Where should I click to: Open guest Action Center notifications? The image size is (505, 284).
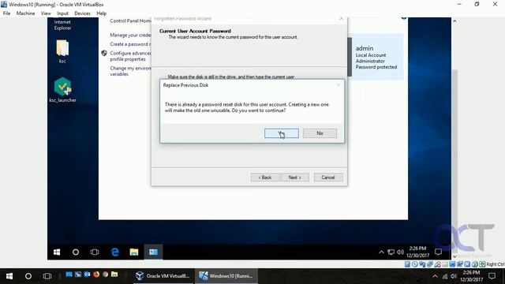pyautogui.click(x=439, y=252)
